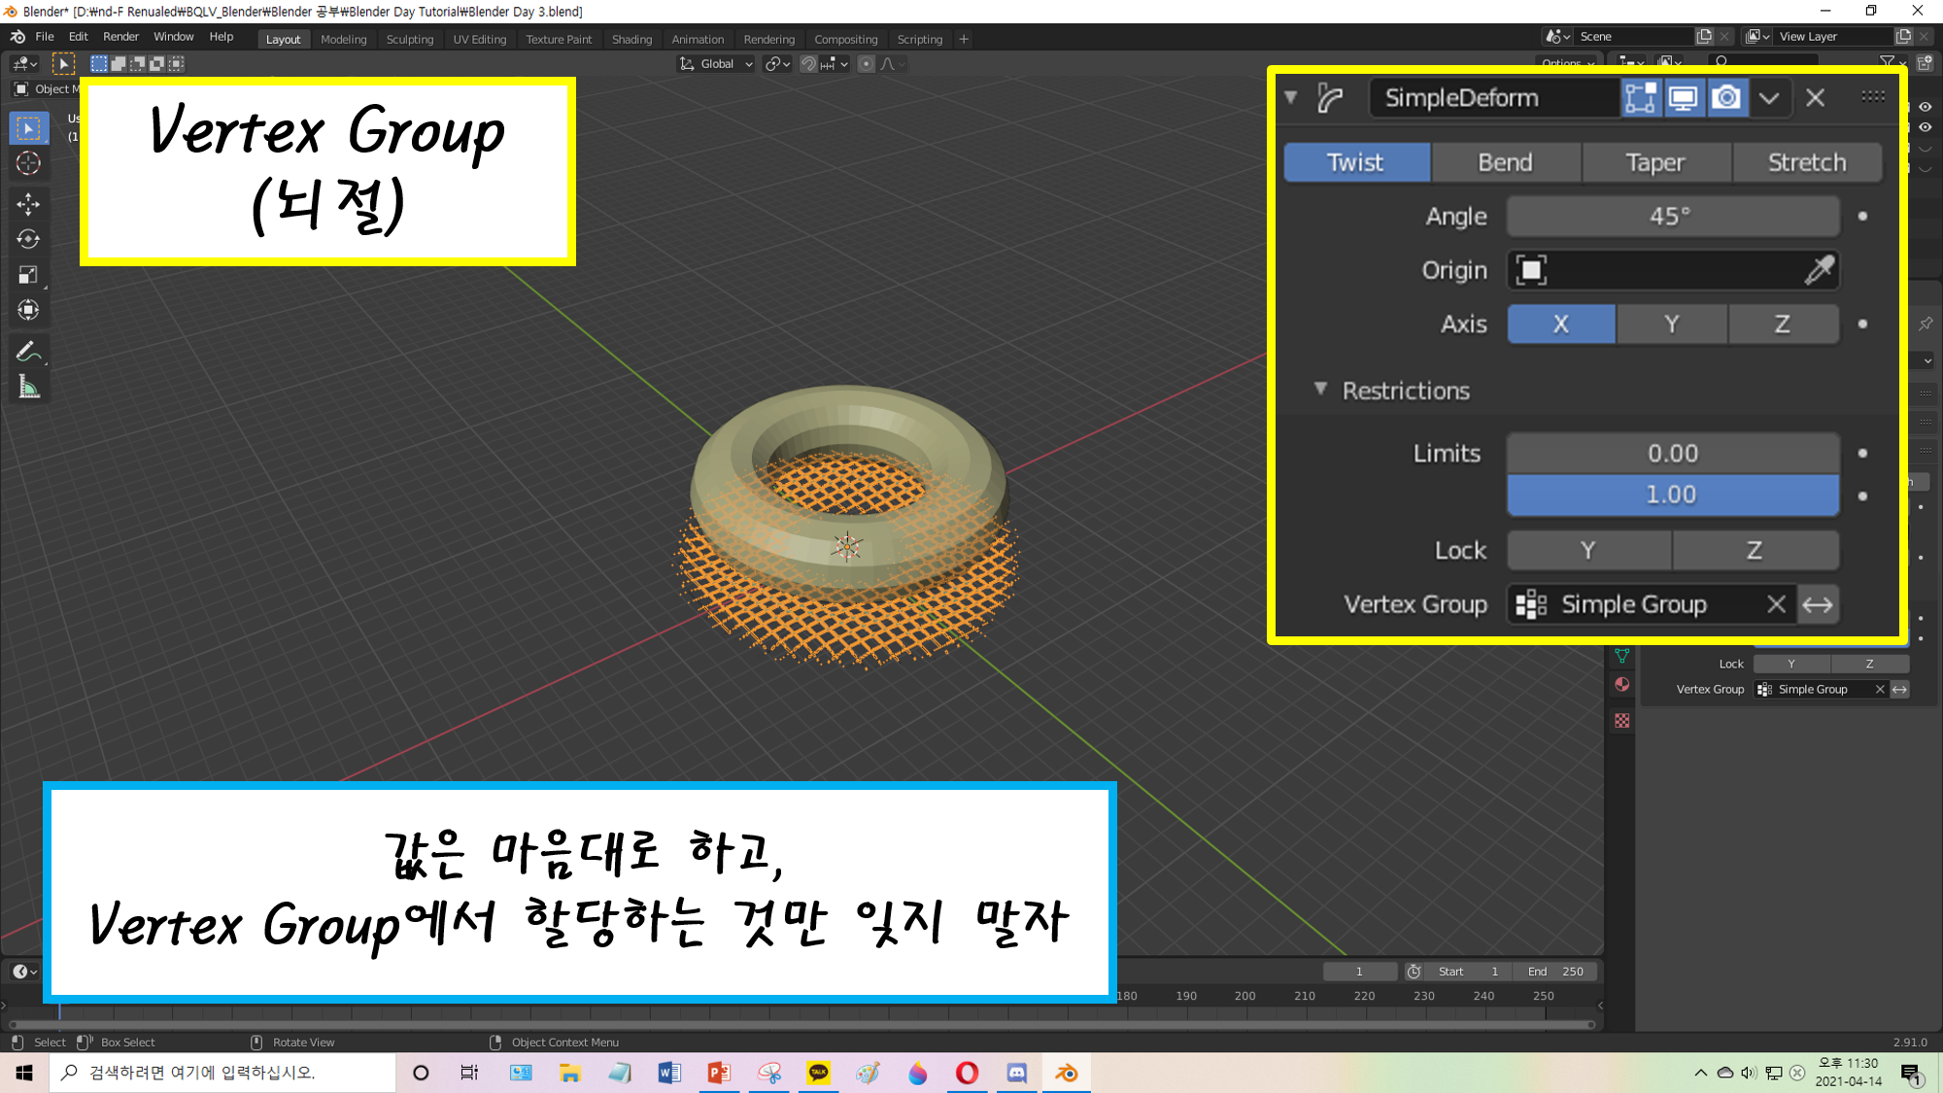Switch to the Sculpting workspace tab

pos(409,40)
